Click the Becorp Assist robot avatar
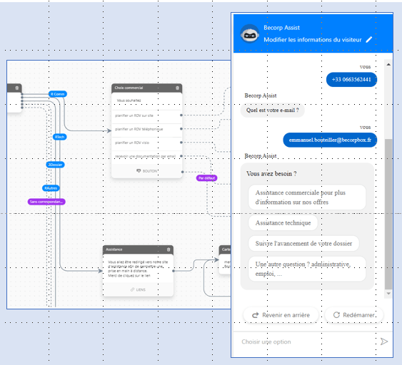Screen dimensions: 402x365 pyautogui.click(x=249, y=34)
